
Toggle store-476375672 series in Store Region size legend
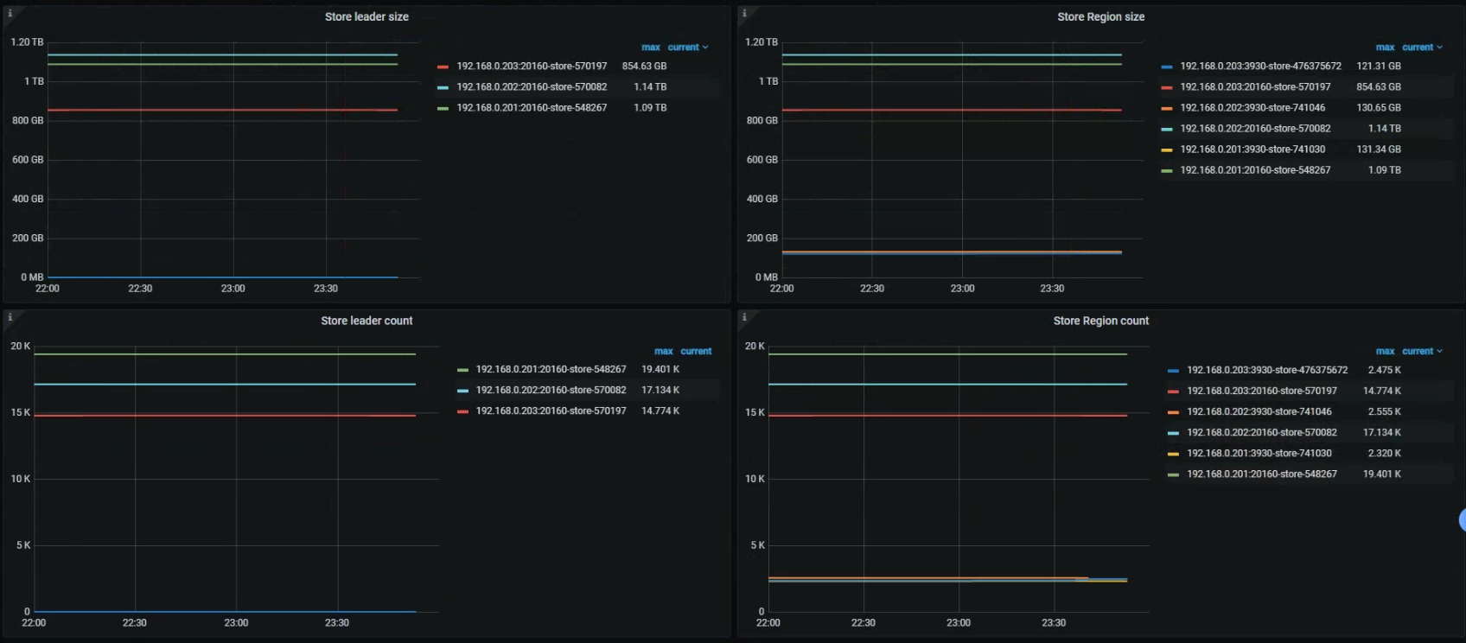coord(1260,67)
